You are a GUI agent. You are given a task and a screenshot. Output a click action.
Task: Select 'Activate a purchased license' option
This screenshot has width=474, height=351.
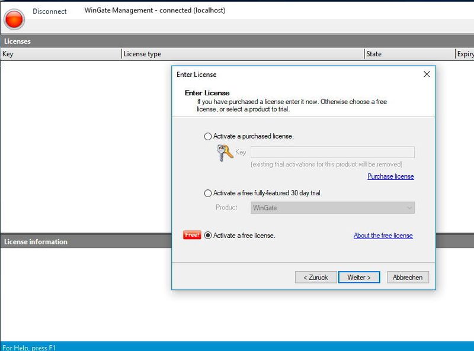207,136
